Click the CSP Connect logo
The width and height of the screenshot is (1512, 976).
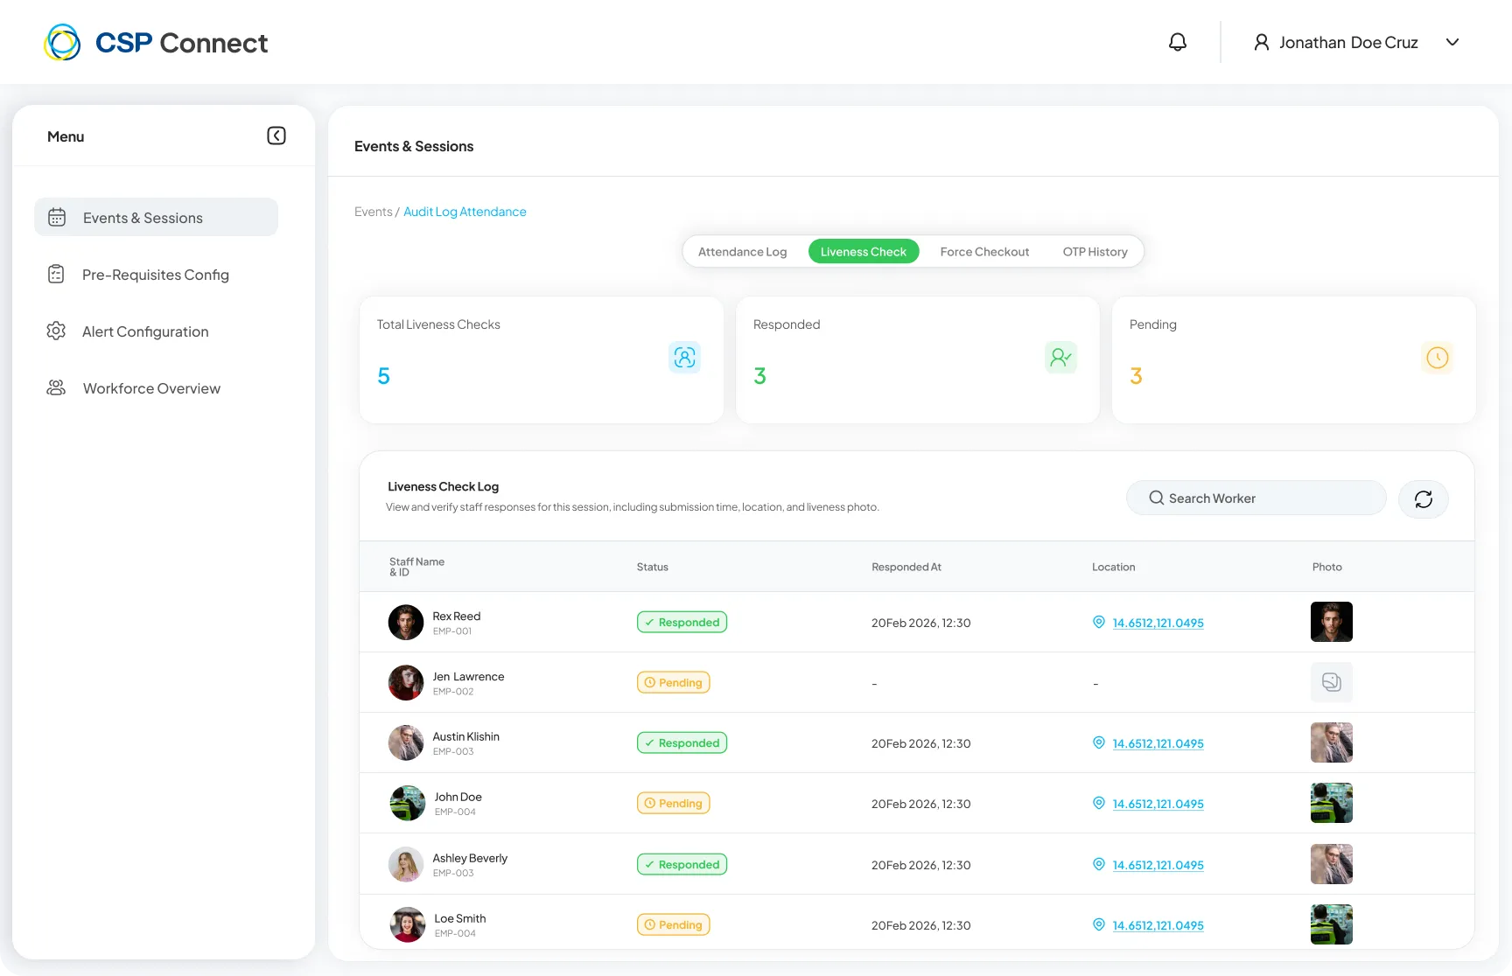tap(156, 42)
